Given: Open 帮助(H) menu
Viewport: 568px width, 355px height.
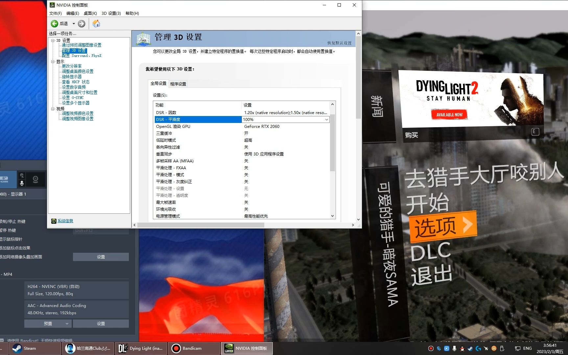Looking at the screenshot, I should point(132,13).
